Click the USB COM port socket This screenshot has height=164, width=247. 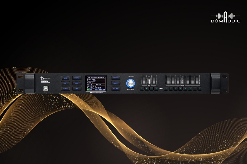coord(46,88)
